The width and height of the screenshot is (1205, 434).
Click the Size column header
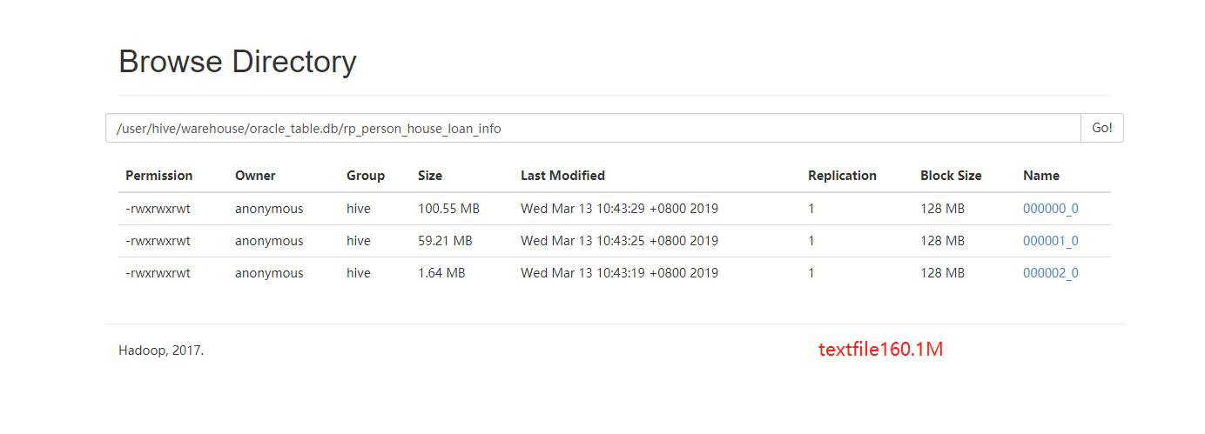[430, 176]
